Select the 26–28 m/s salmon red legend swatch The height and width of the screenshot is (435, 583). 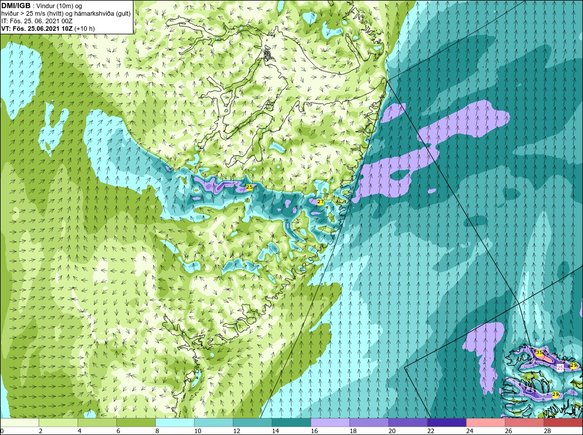tap(524, 423)
